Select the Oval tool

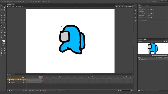[2, 20]
